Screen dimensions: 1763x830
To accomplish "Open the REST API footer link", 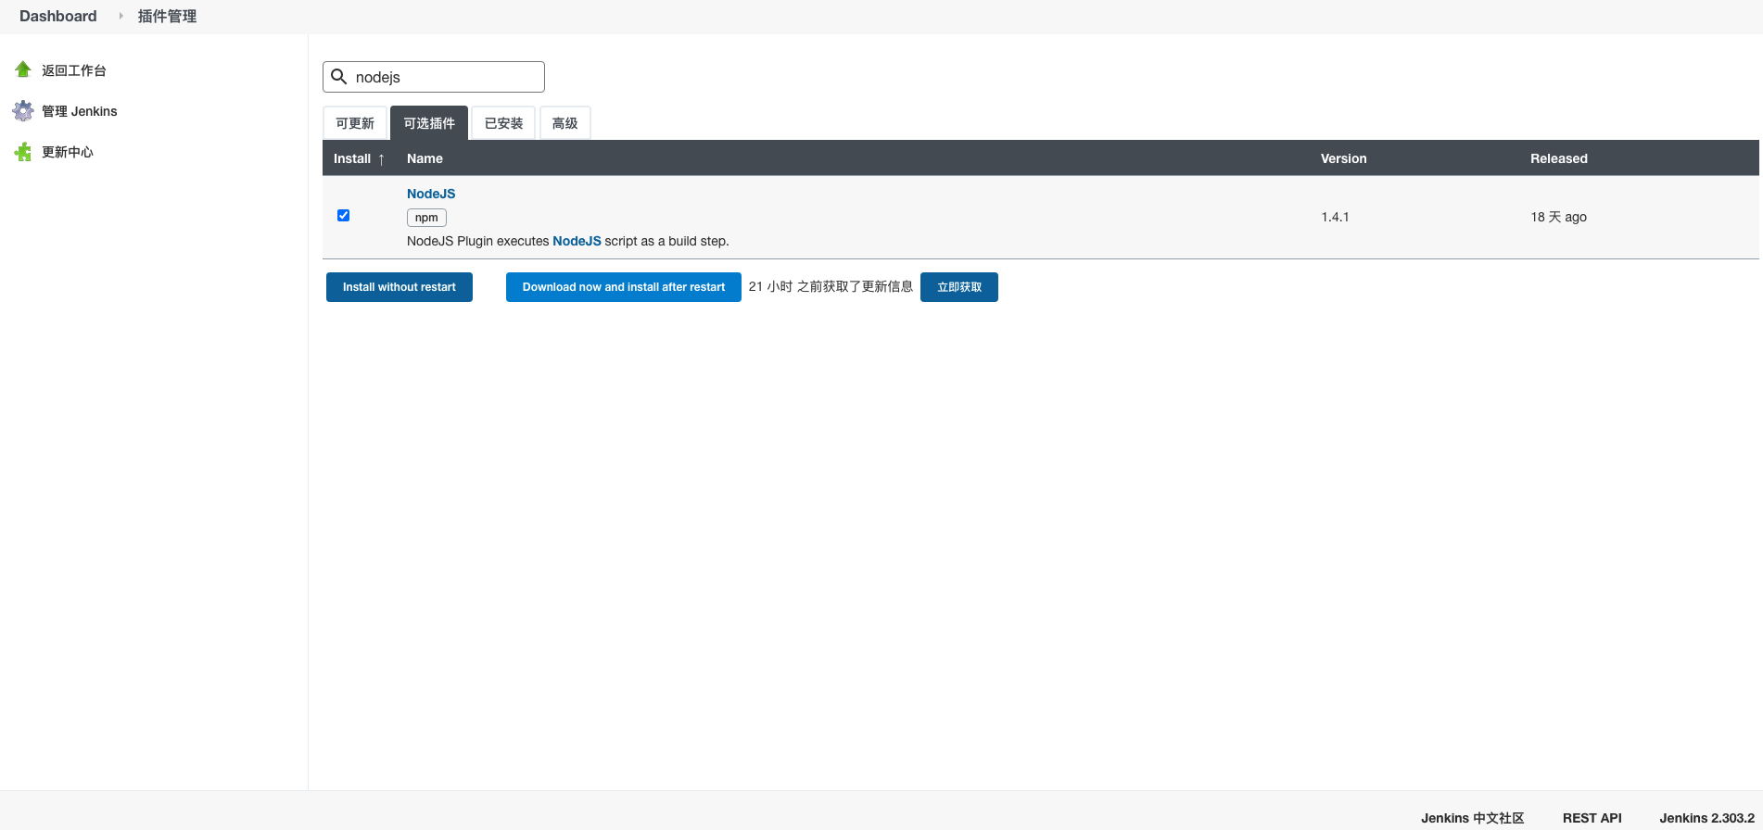I will (1592, 818).
